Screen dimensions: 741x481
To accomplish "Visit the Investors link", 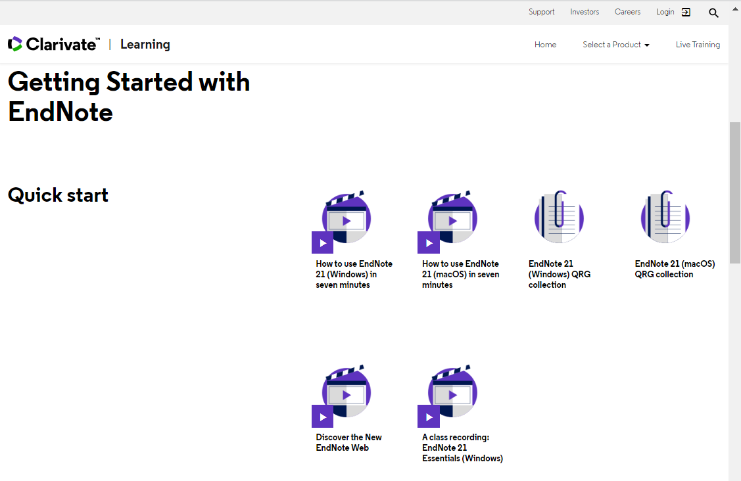I will pyautogui.click(x=585, y=12).
